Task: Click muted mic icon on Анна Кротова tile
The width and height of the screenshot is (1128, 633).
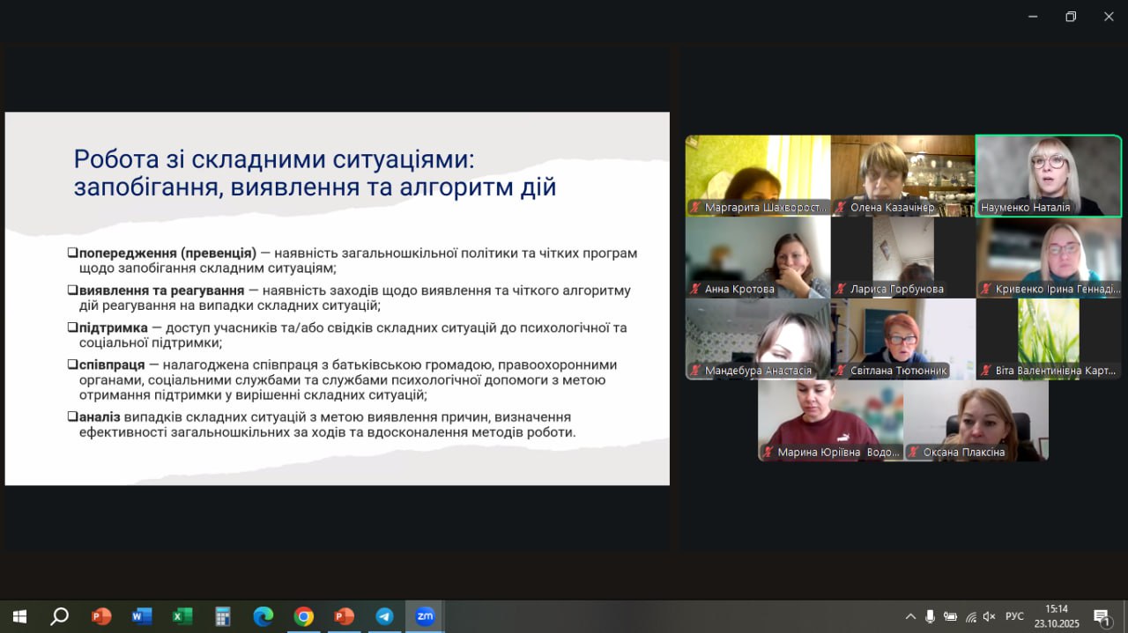Action: (x=696, y=289)
